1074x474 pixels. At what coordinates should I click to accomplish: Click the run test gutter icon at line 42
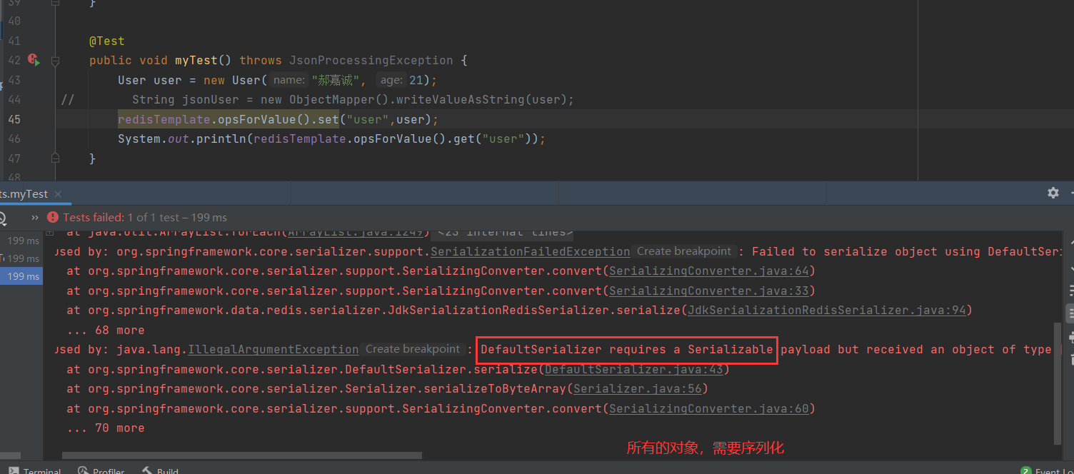[33, 61]
